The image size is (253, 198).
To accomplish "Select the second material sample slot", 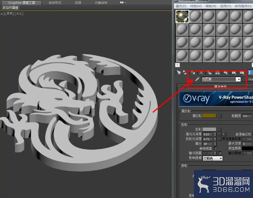I will pos(196,16).
